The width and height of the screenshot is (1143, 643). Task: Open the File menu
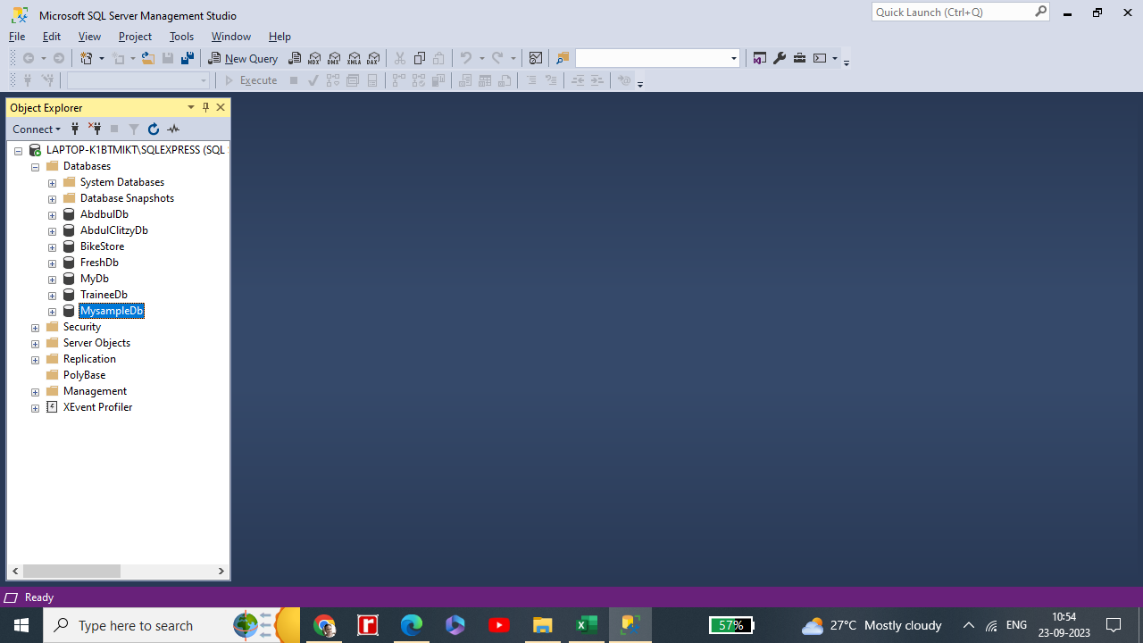(x=17, y=37)
